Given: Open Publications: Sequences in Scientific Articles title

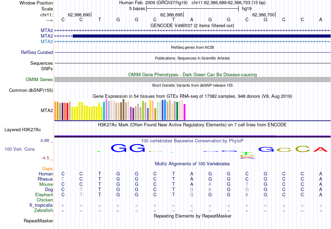Looking at the screenshot, I should [192, 58].
